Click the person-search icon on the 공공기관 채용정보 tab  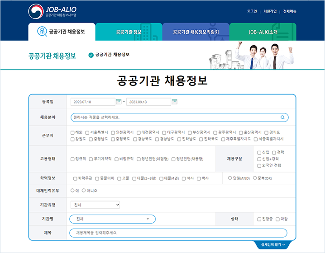coord(42,32)
